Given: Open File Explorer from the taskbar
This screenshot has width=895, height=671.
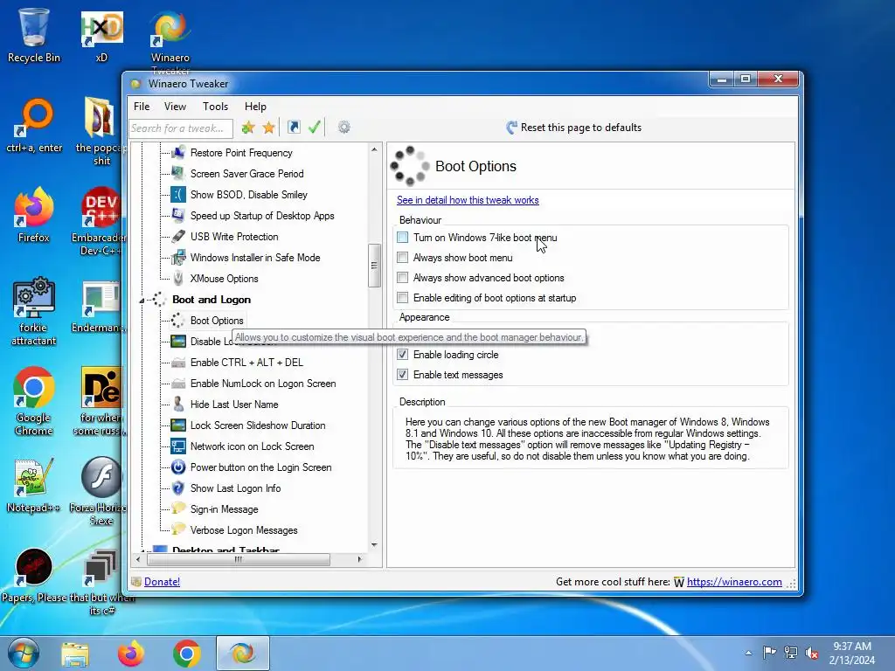Looking at the screenshot, I should (75, 654).
